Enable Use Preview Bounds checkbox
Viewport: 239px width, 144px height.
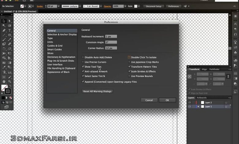pyautogui.click(x=129, y=76)
